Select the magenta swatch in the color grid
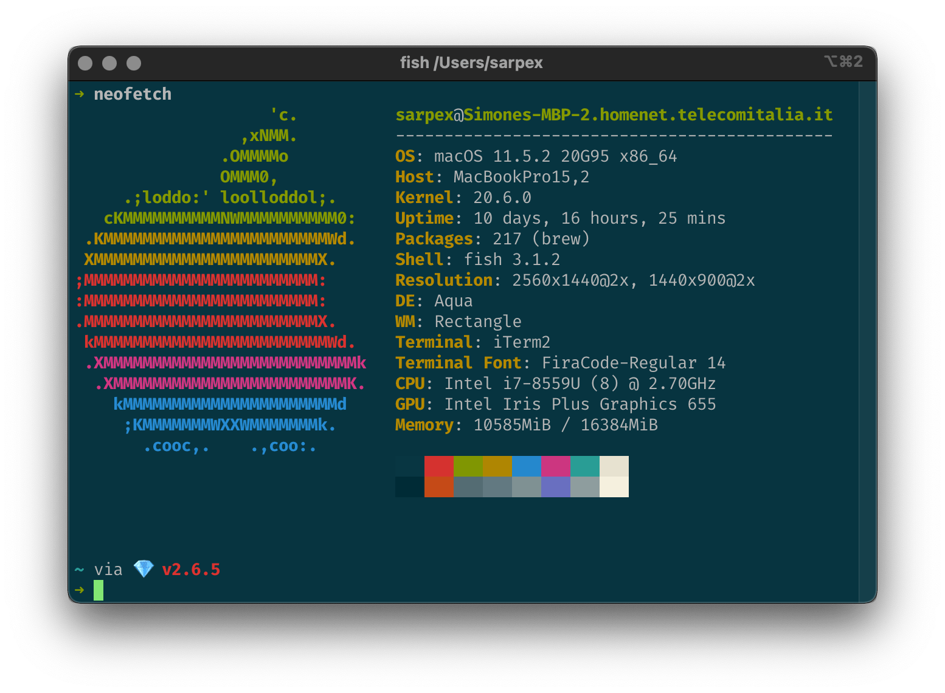945x693 pixels. click(x=555, y=467)
